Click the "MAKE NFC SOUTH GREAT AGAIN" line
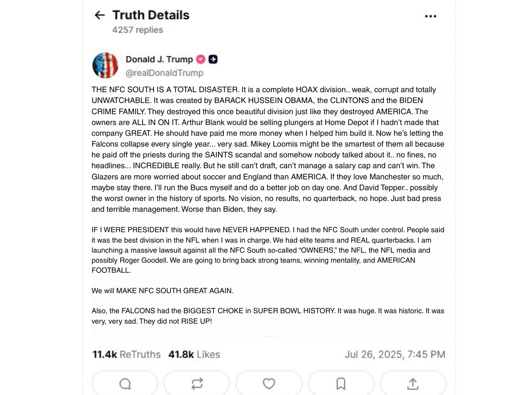This screenshot has width=521, height=395. [162, 291]
